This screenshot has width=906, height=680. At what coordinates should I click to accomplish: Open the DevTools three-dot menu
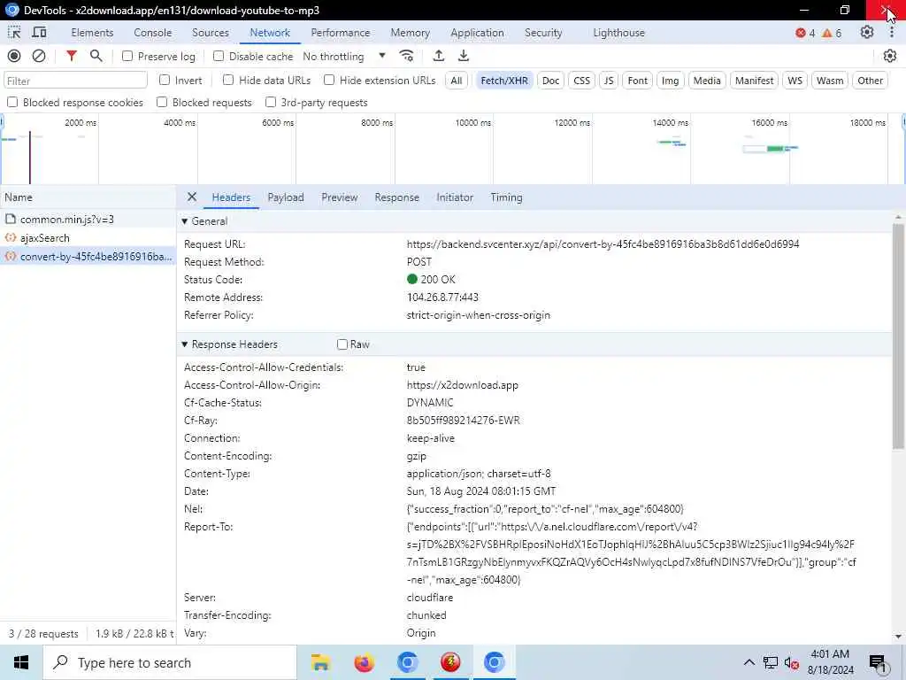click(892, 33)
